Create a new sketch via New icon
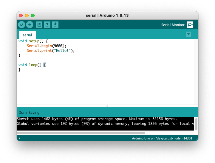Image resolution: width=215 pixels, height=163 pixels. pyautogui.click(x=39, y=25)
